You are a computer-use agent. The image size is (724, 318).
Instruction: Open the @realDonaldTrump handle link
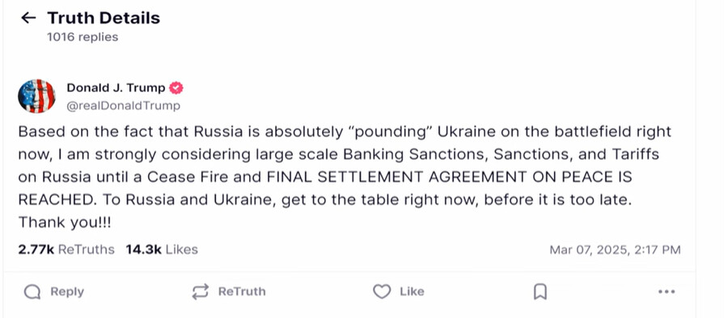(123, 106)
